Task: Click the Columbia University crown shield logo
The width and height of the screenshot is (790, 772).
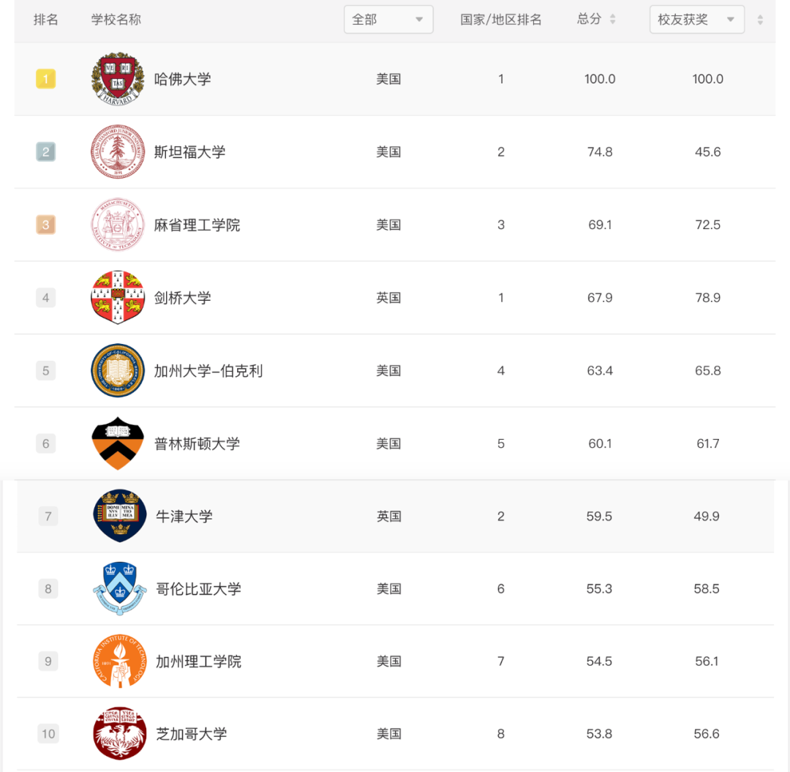Action: click(x=120, y=588)
